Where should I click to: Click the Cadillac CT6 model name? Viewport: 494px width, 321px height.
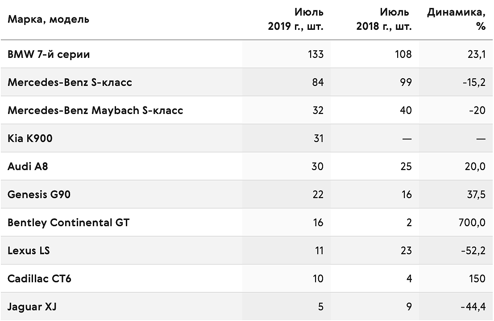pos(39,279)
